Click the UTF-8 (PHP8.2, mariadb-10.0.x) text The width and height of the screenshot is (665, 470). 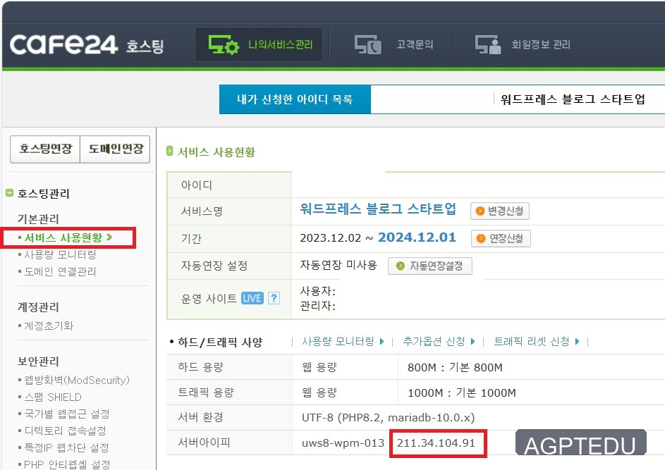tap(388, 417)
